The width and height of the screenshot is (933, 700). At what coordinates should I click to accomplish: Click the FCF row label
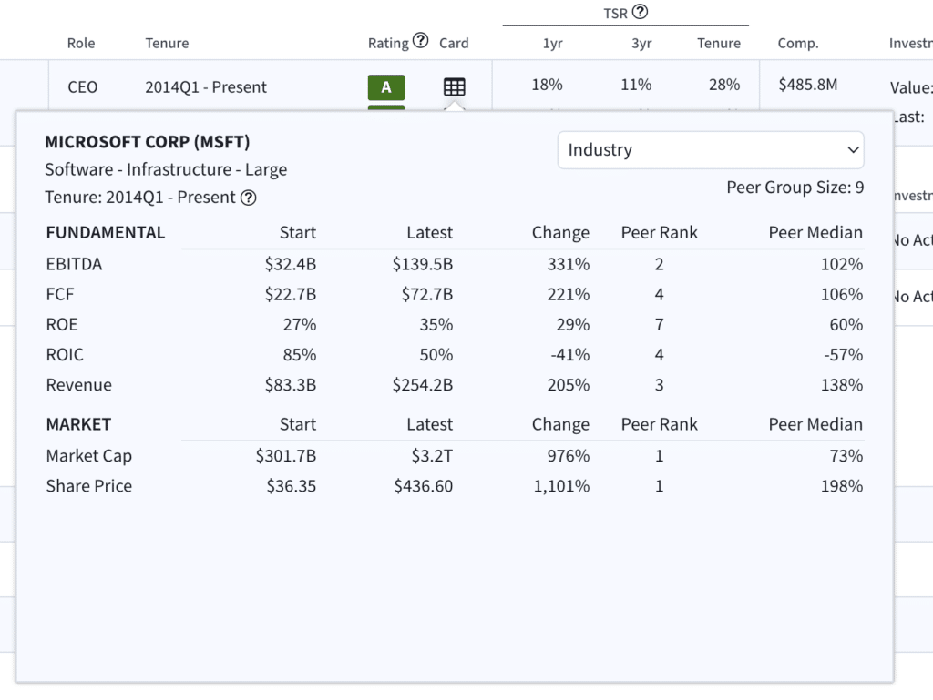pyautogui.click(x=60, y=294)
